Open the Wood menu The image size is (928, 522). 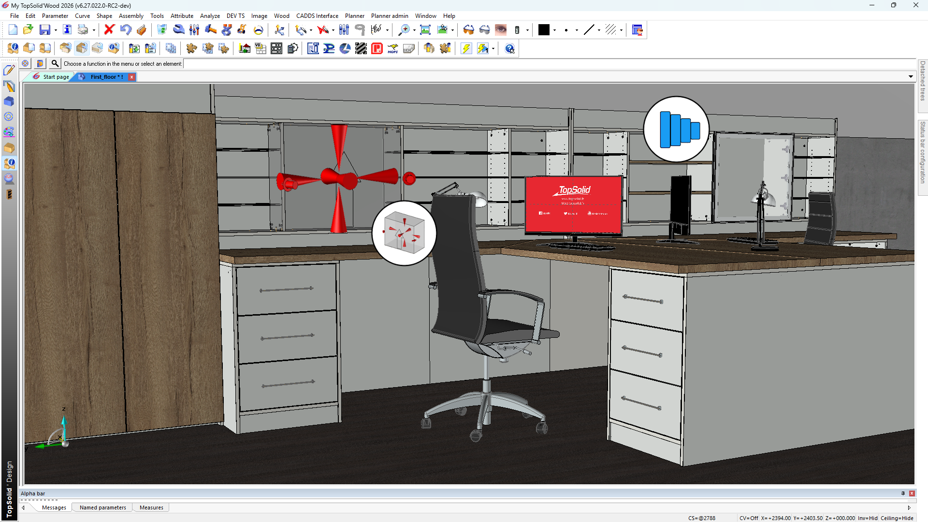click(281, 16)
